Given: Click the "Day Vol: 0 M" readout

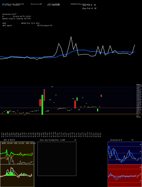Looking at the screenshot, I should pyautogui.click(x=89, y=8).
